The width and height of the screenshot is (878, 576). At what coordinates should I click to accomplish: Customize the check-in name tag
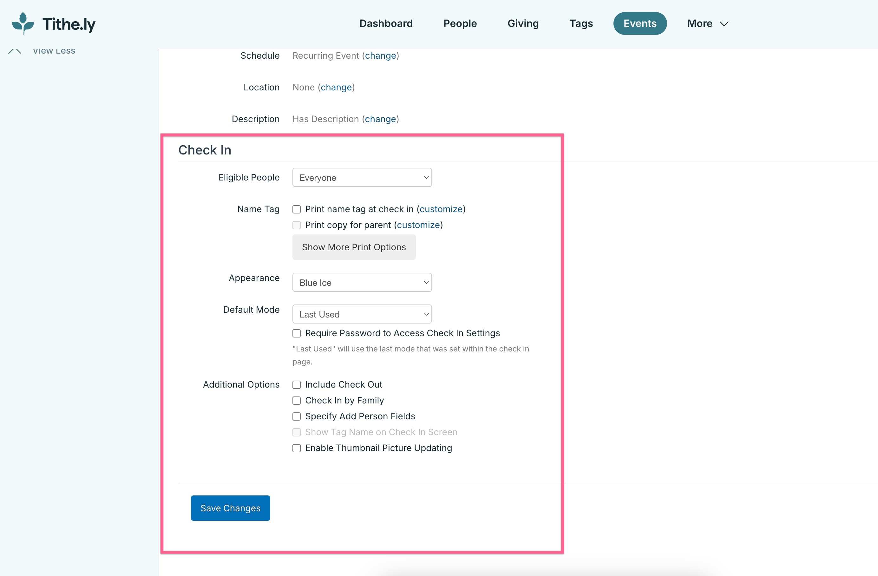(x=441, y=209)
